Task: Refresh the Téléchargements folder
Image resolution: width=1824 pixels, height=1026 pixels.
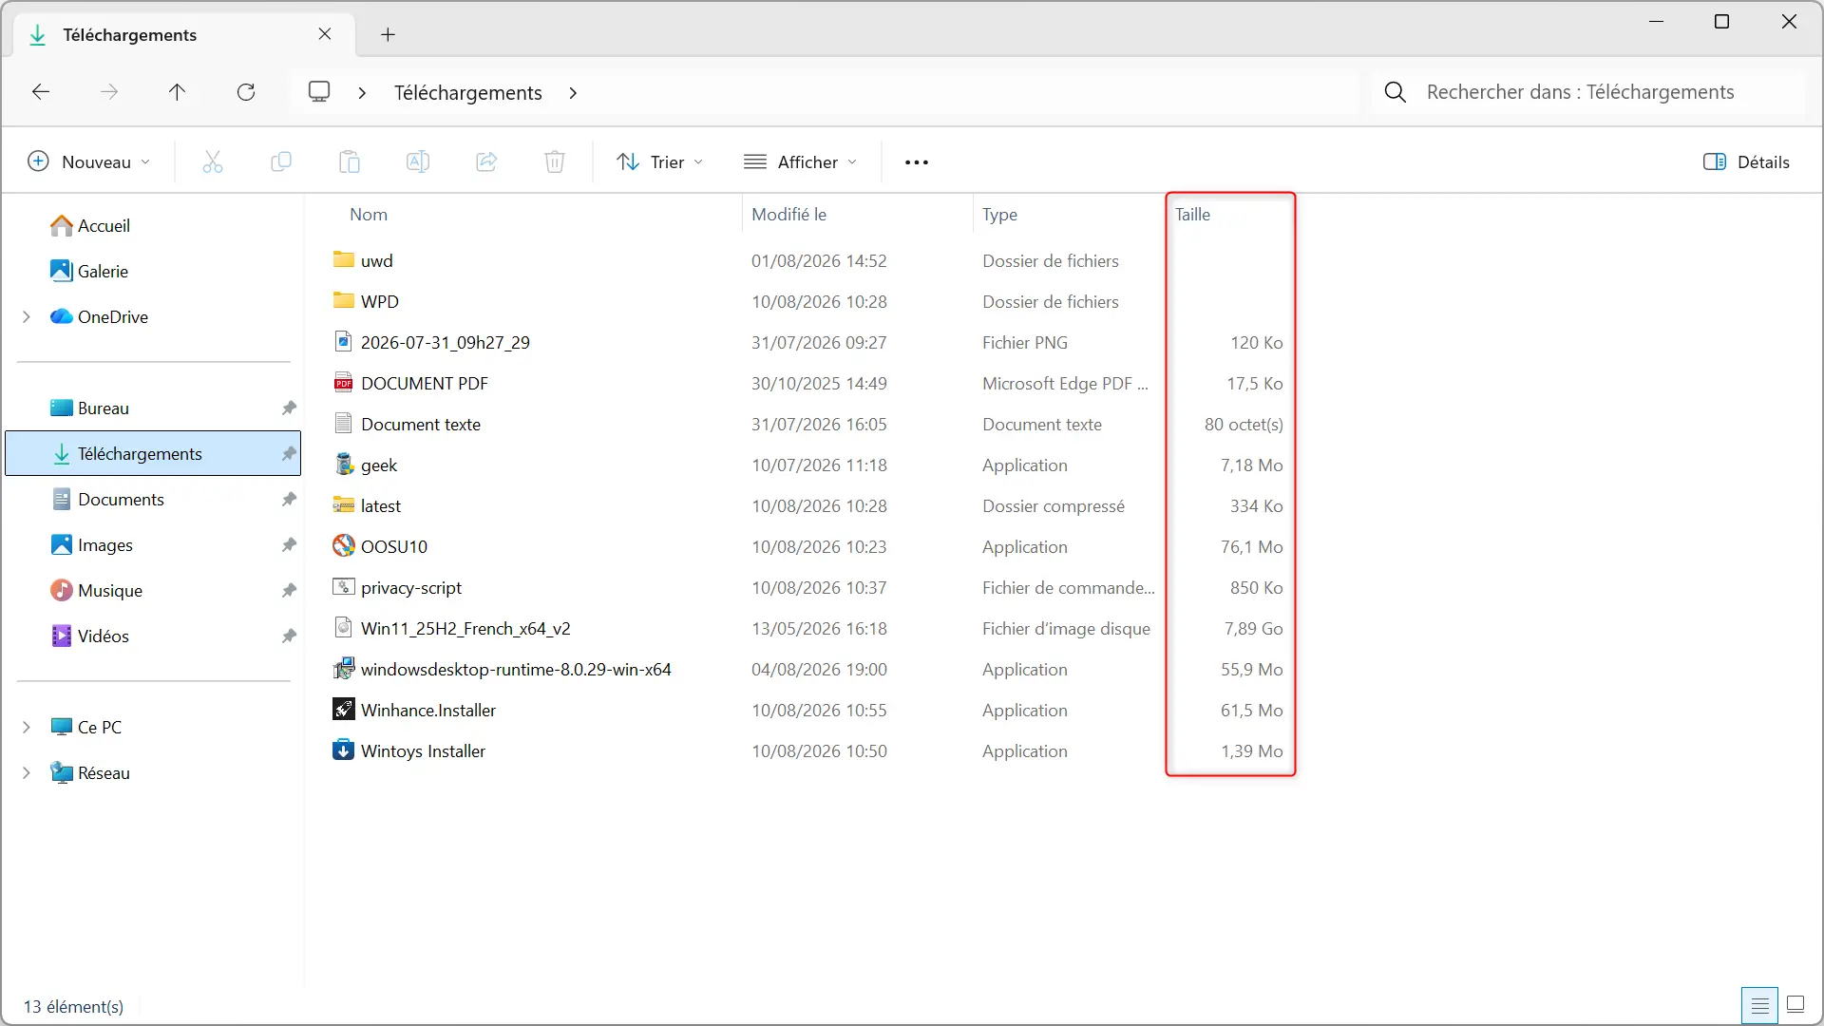Action: pos(246,92)
